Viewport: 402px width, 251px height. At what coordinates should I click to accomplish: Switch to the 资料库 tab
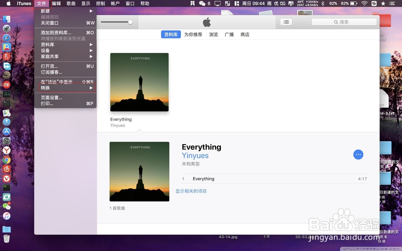[171, 34]
